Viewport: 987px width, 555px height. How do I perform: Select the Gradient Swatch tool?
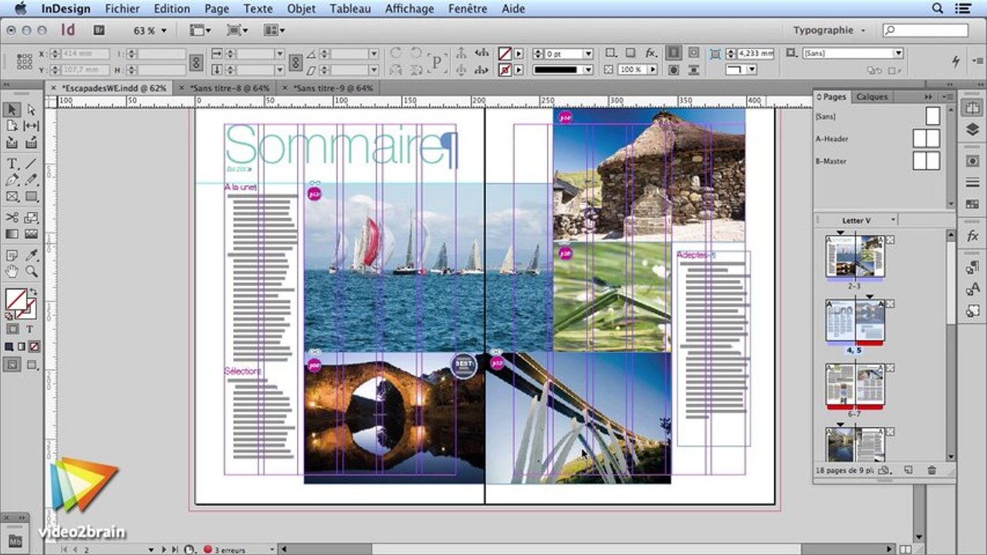(12, 234)
